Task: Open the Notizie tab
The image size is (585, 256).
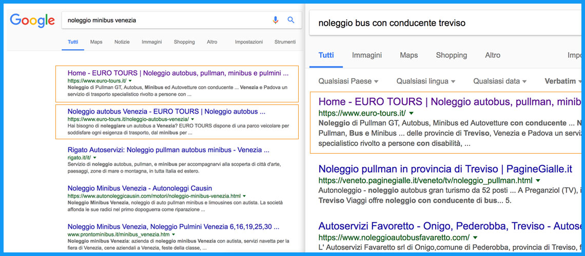Action: point(122,42)
